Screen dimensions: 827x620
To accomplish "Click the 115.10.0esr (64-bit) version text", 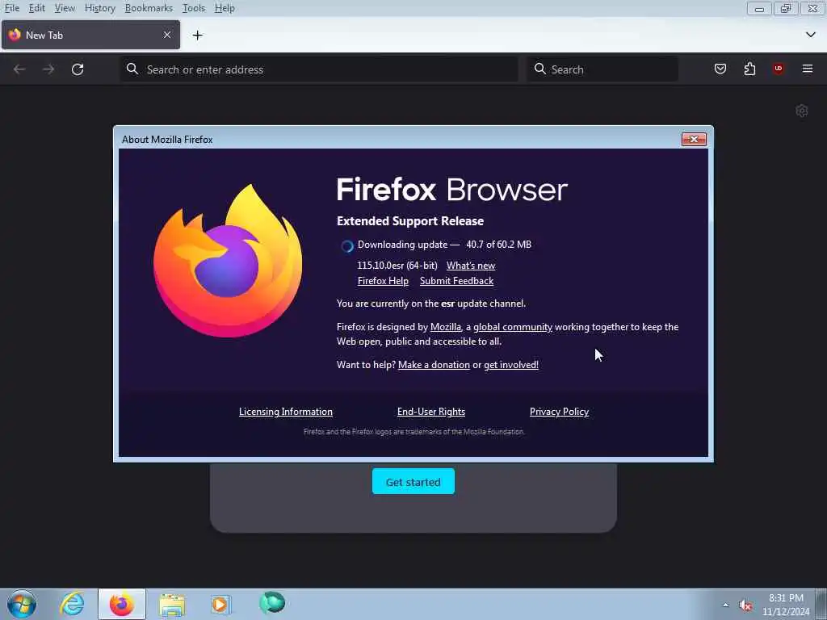I will 397,266.
